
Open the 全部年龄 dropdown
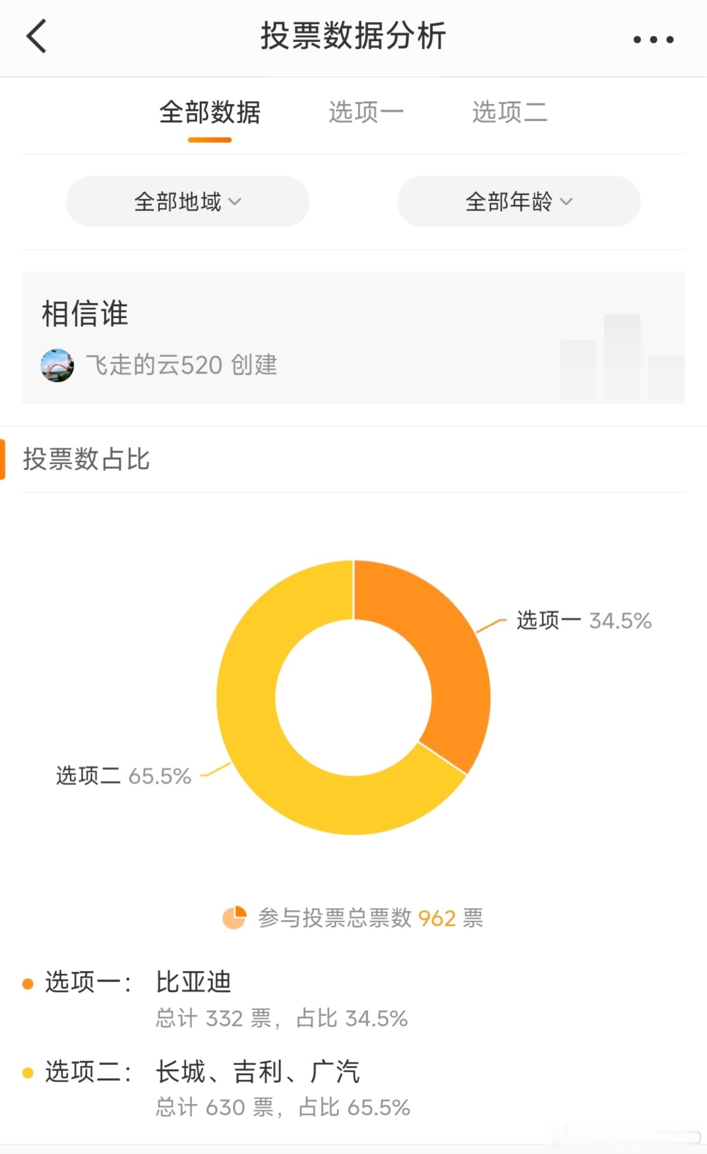[x=519, y=202]
